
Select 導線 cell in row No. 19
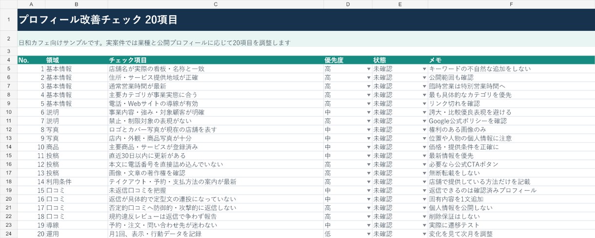point(77,225)
